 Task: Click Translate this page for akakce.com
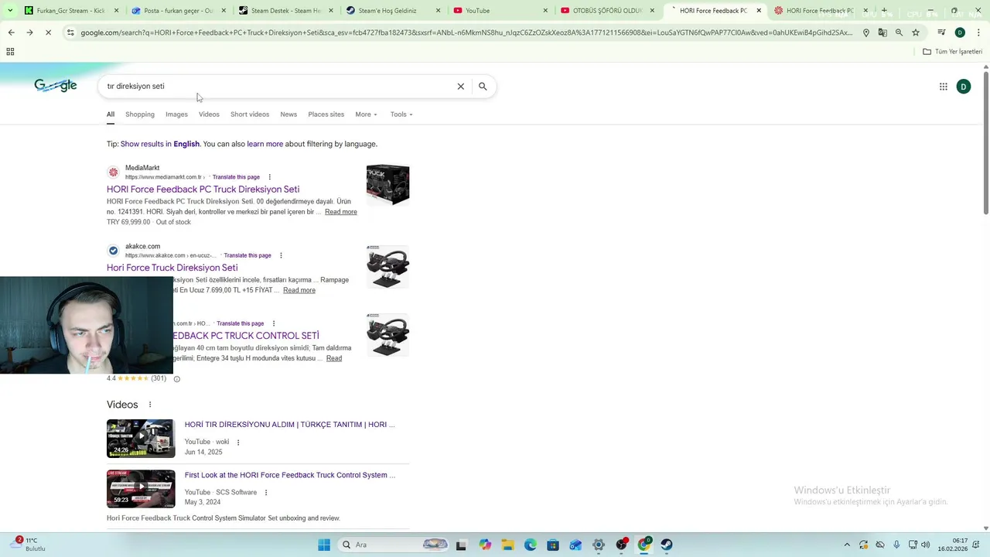pos(247,255)
